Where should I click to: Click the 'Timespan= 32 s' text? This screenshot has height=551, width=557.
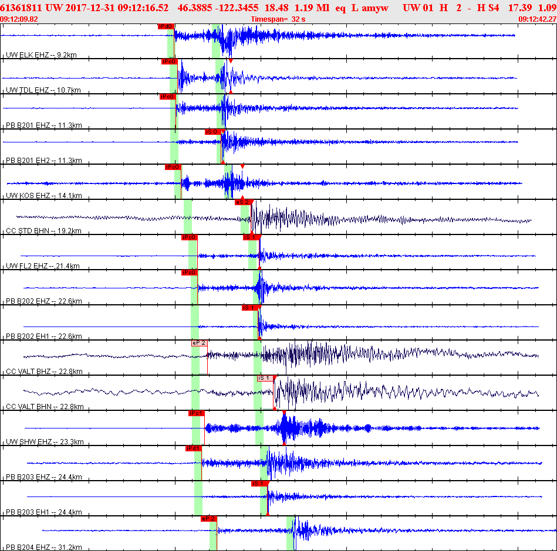pyautogui.click(x=278, y=19)
